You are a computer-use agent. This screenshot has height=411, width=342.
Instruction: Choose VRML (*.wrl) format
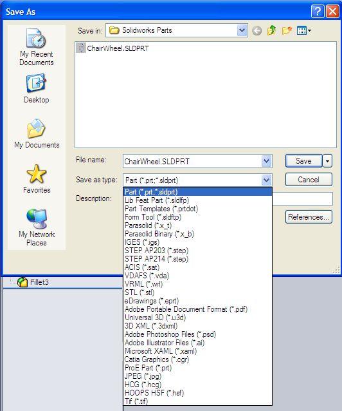[197, 284]
